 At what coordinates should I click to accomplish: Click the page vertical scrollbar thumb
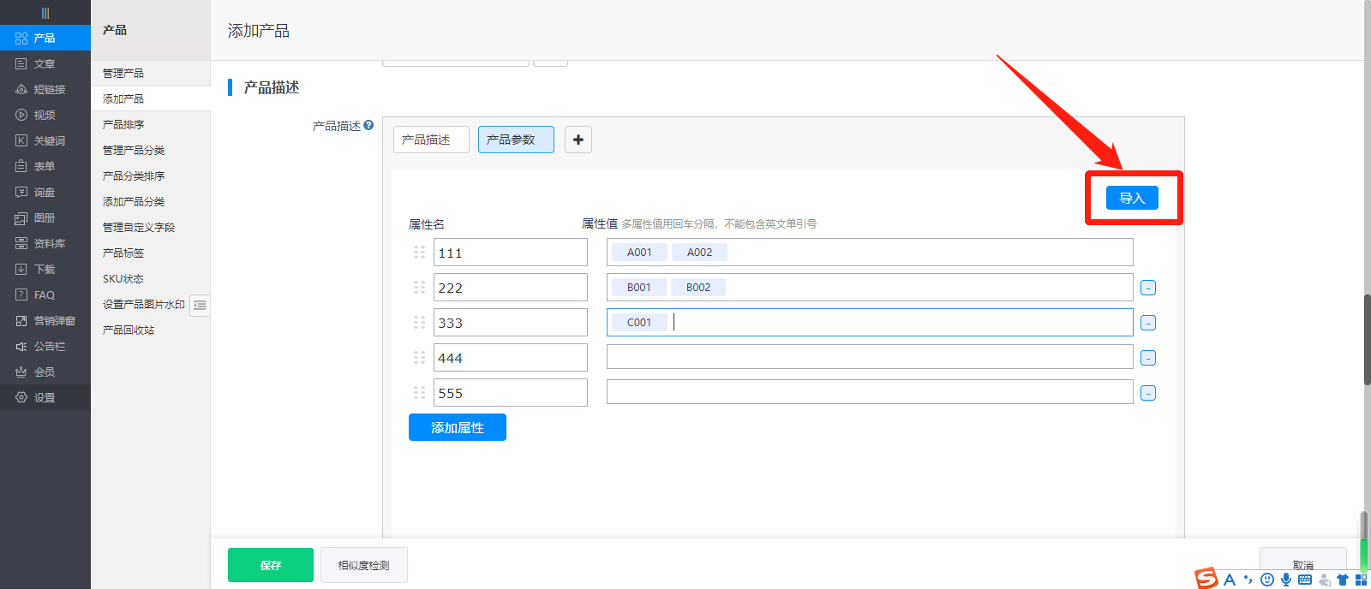tap(1367, 339)
